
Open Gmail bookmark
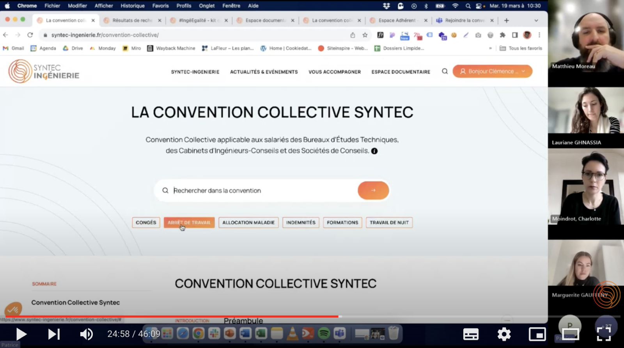click(14, 48)
